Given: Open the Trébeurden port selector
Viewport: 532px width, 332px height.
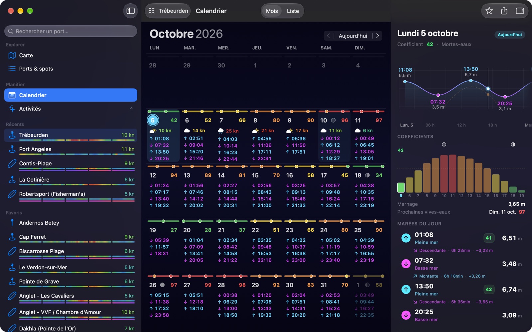Looking at the screenshot, I should (168, 11).
